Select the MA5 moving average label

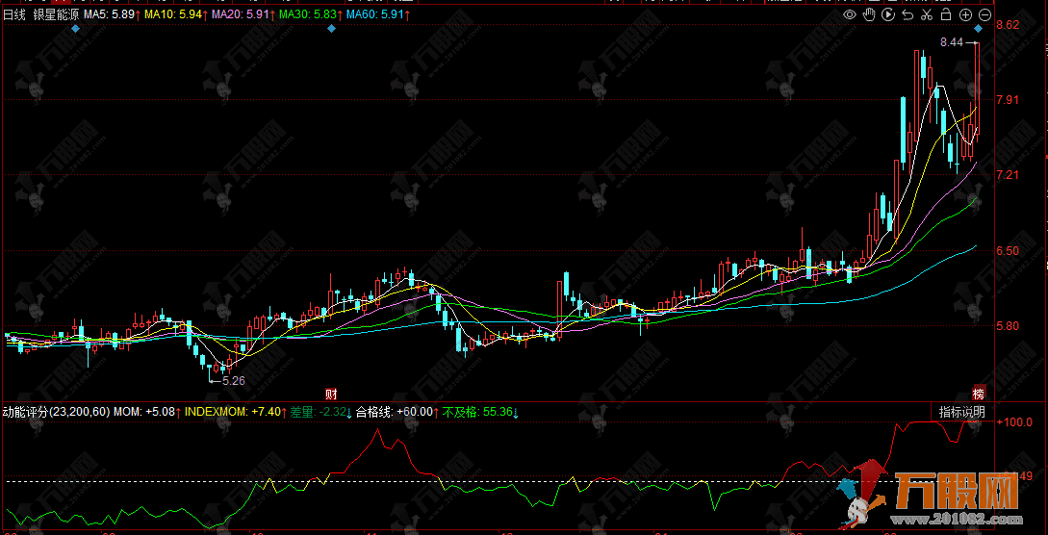point(110,15)
